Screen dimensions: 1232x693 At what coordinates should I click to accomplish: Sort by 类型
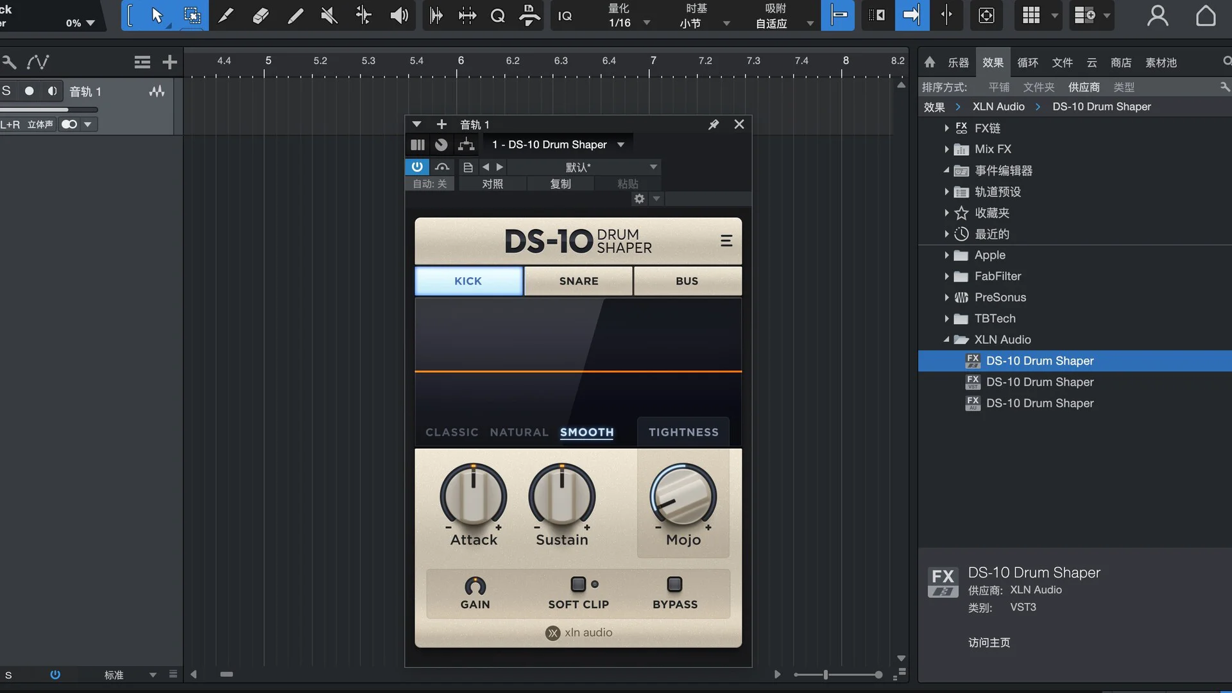[x=1124, y=87]
